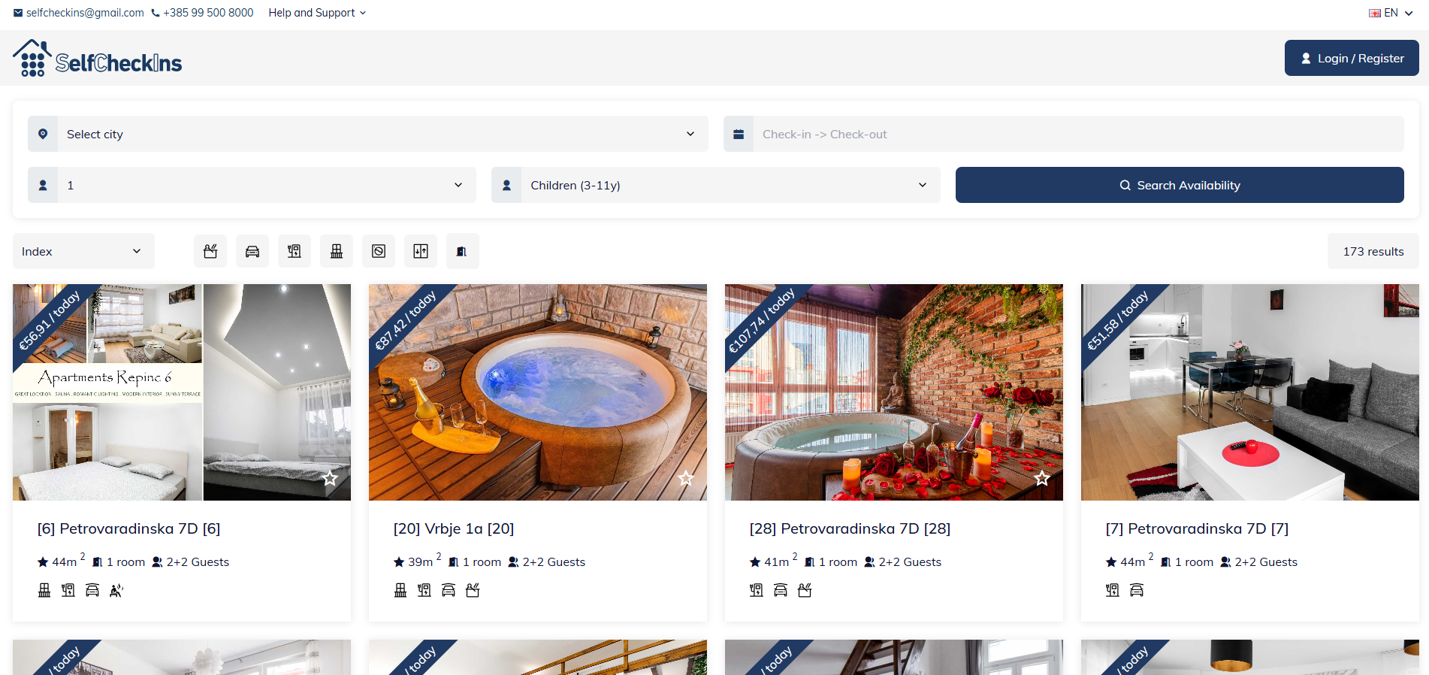Filter listings by door icon
Viewport: 1429px width, 675px height.
tap(462, 251)
